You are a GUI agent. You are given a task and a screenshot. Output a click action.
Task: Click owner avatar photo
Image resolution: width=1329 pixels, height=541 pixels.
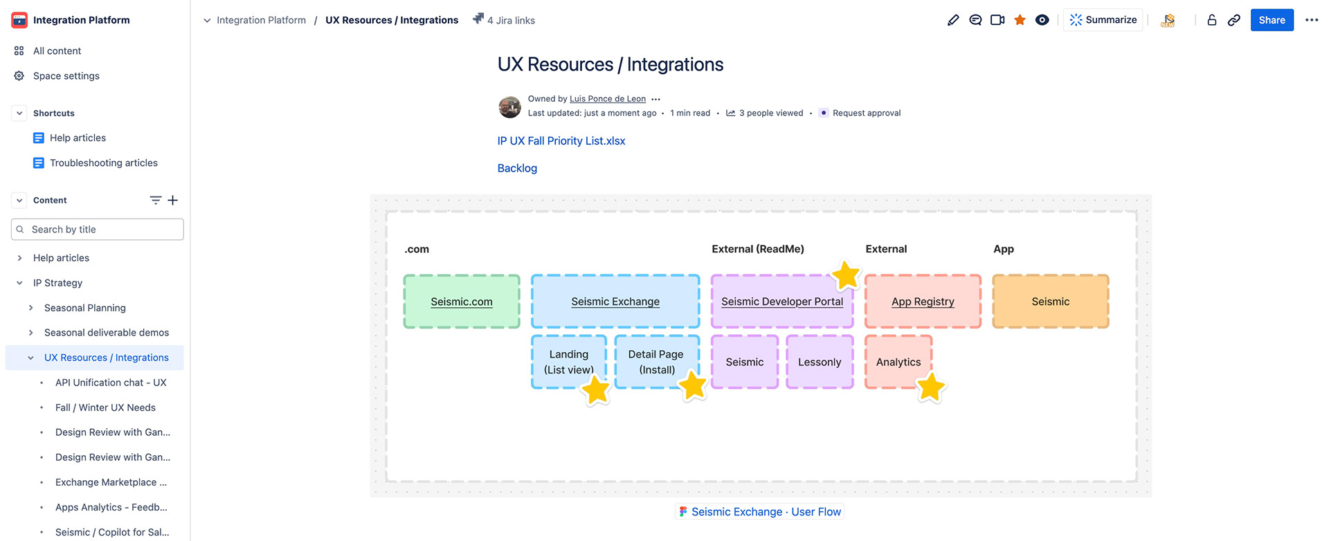pyautogui.click(x=509, y=107)
